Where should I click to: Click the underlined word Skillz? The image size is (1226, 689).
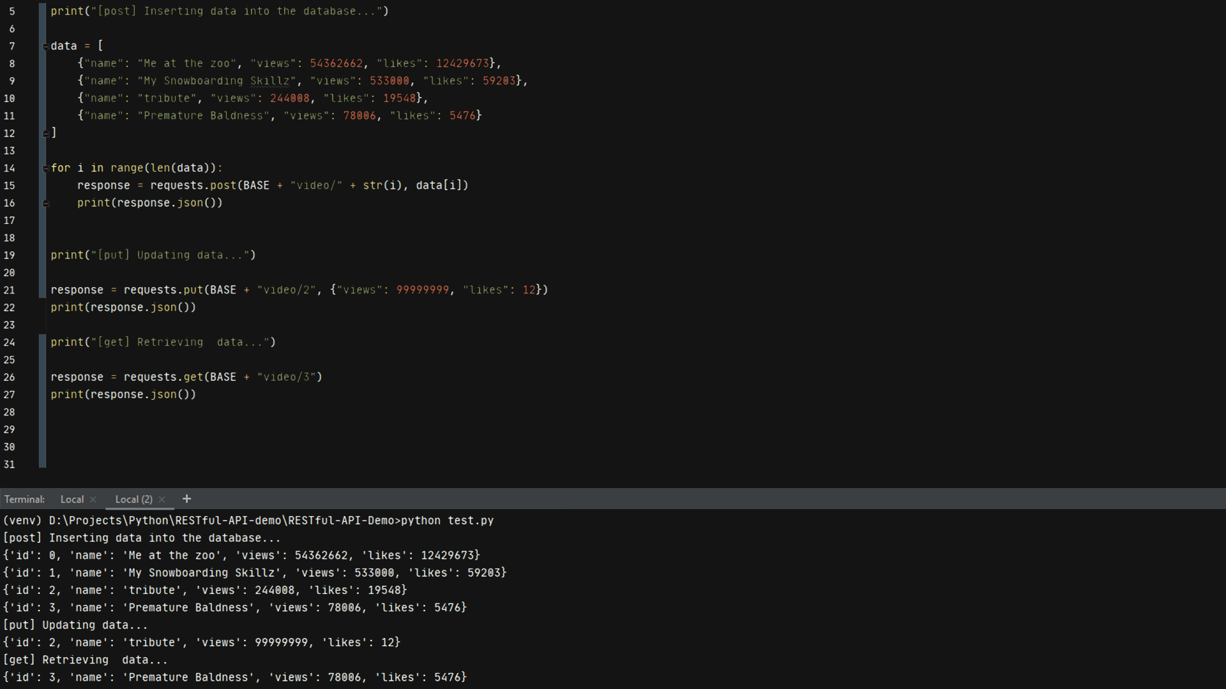pyautogui.click(x=269, y=81)
